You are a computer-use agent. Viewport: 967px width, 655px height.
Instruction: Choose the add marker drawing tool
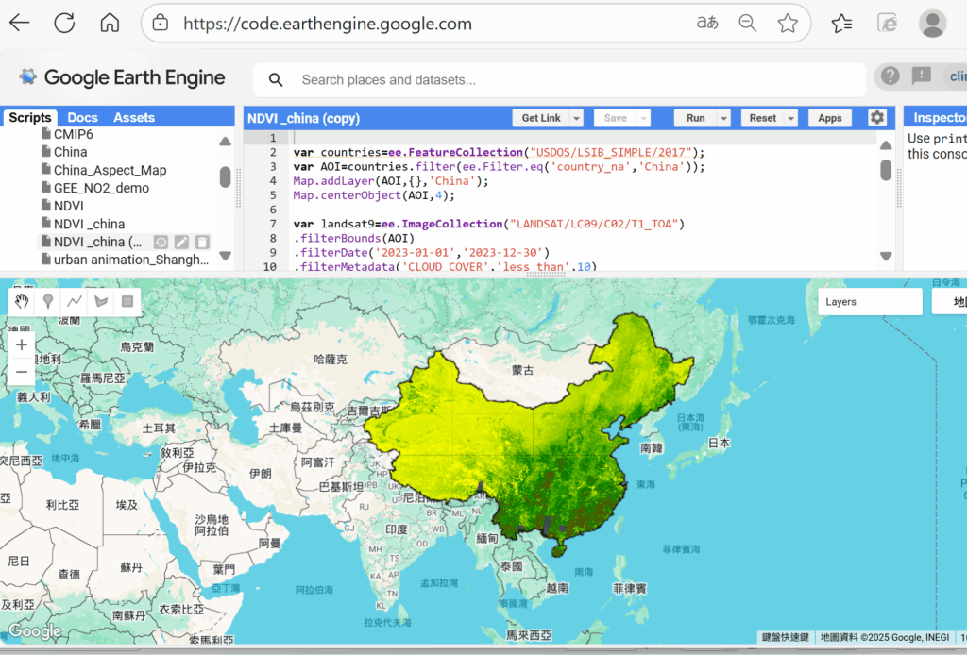pyautogui.click(x=47, y=301)
